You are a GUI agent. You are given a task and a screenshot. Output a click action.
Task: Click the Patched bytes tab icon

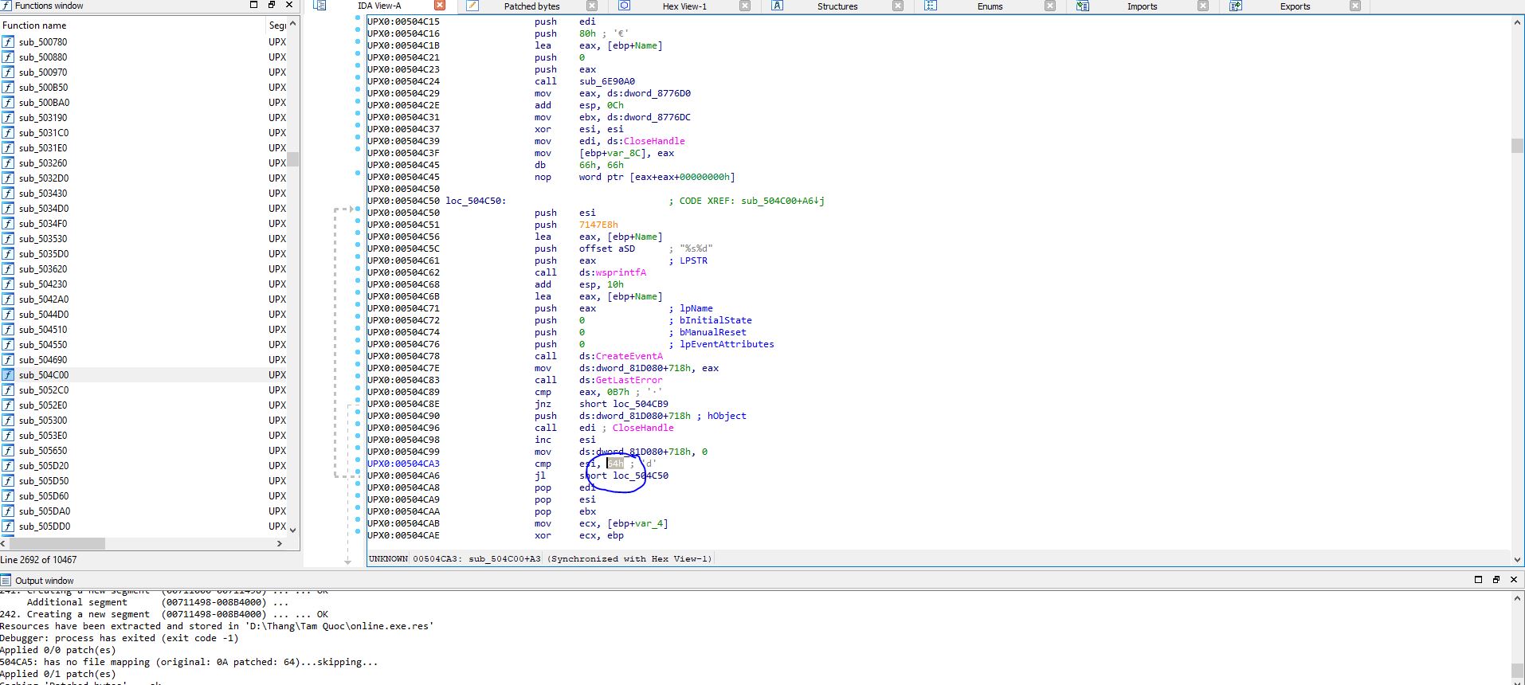472,6
